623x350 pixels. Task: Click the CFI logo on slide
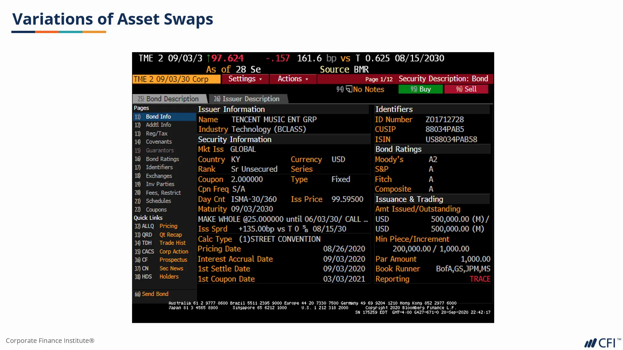coord(603,343)
